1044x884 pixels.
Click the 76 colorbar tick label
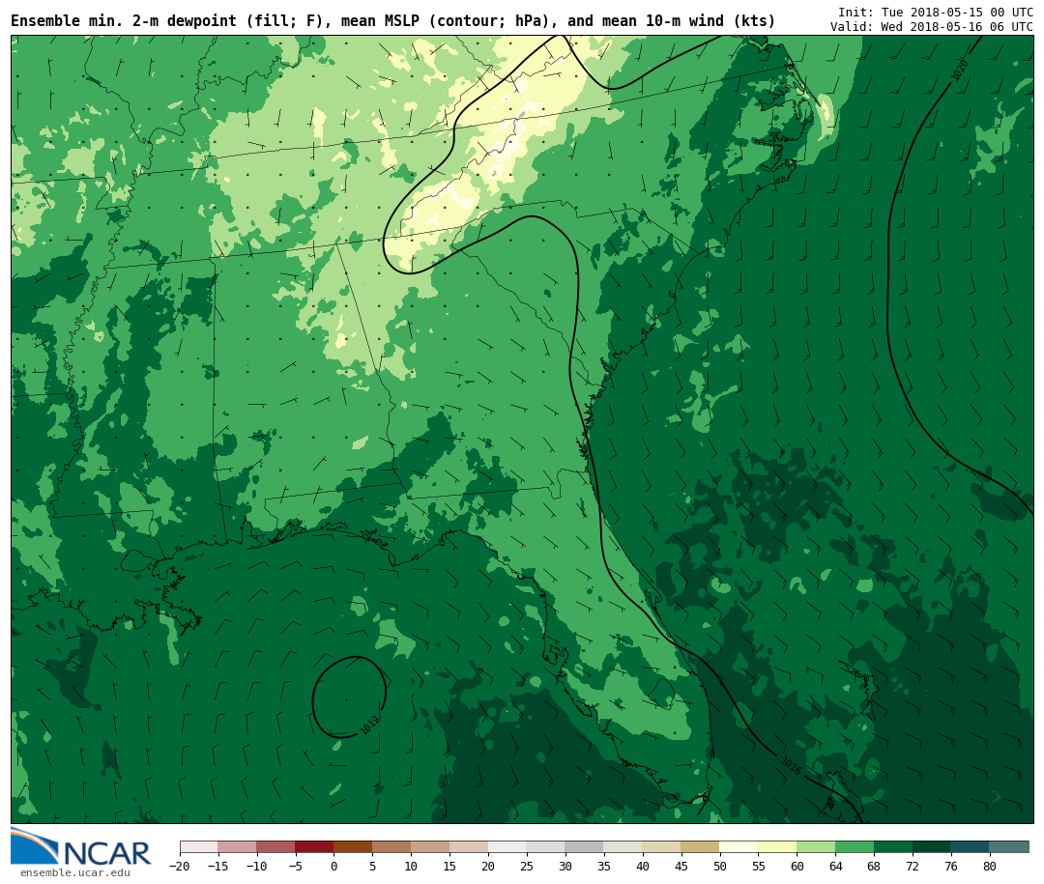(951, 866)
